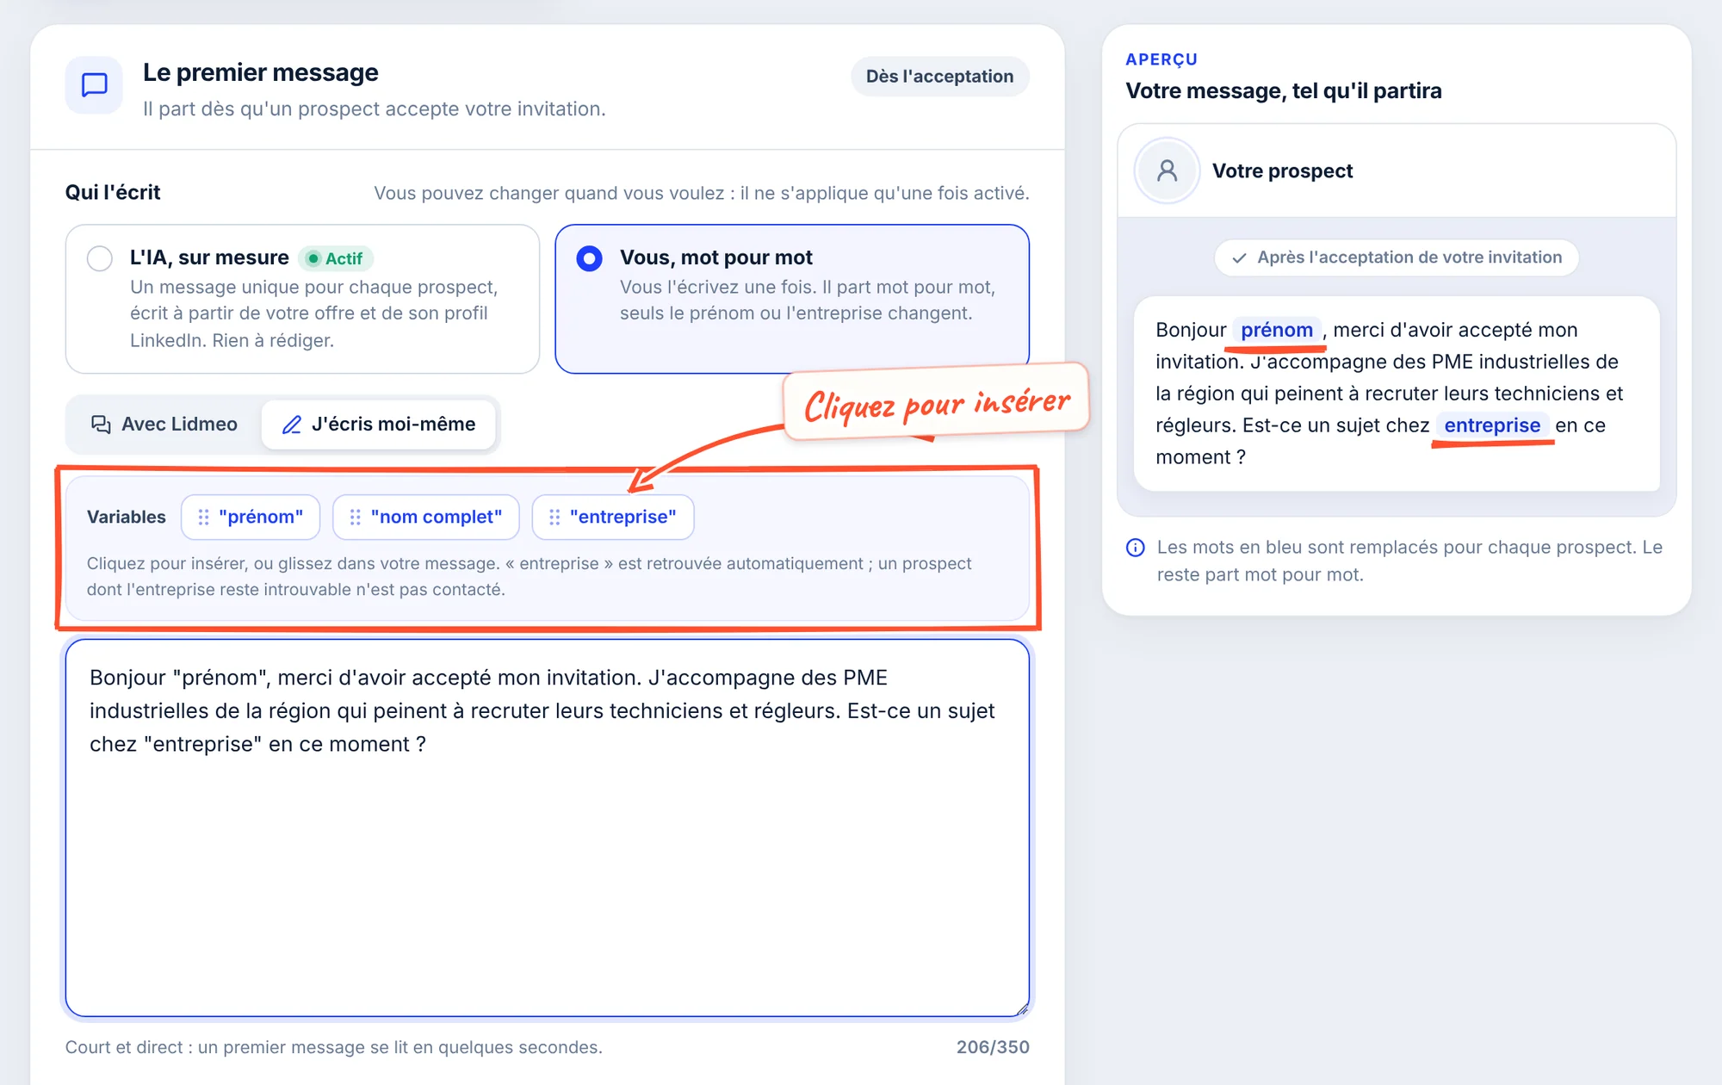Click the Votre prospect name in preview
Viewport: 1722px width, 1085px height.
(x=1282, y=170)
